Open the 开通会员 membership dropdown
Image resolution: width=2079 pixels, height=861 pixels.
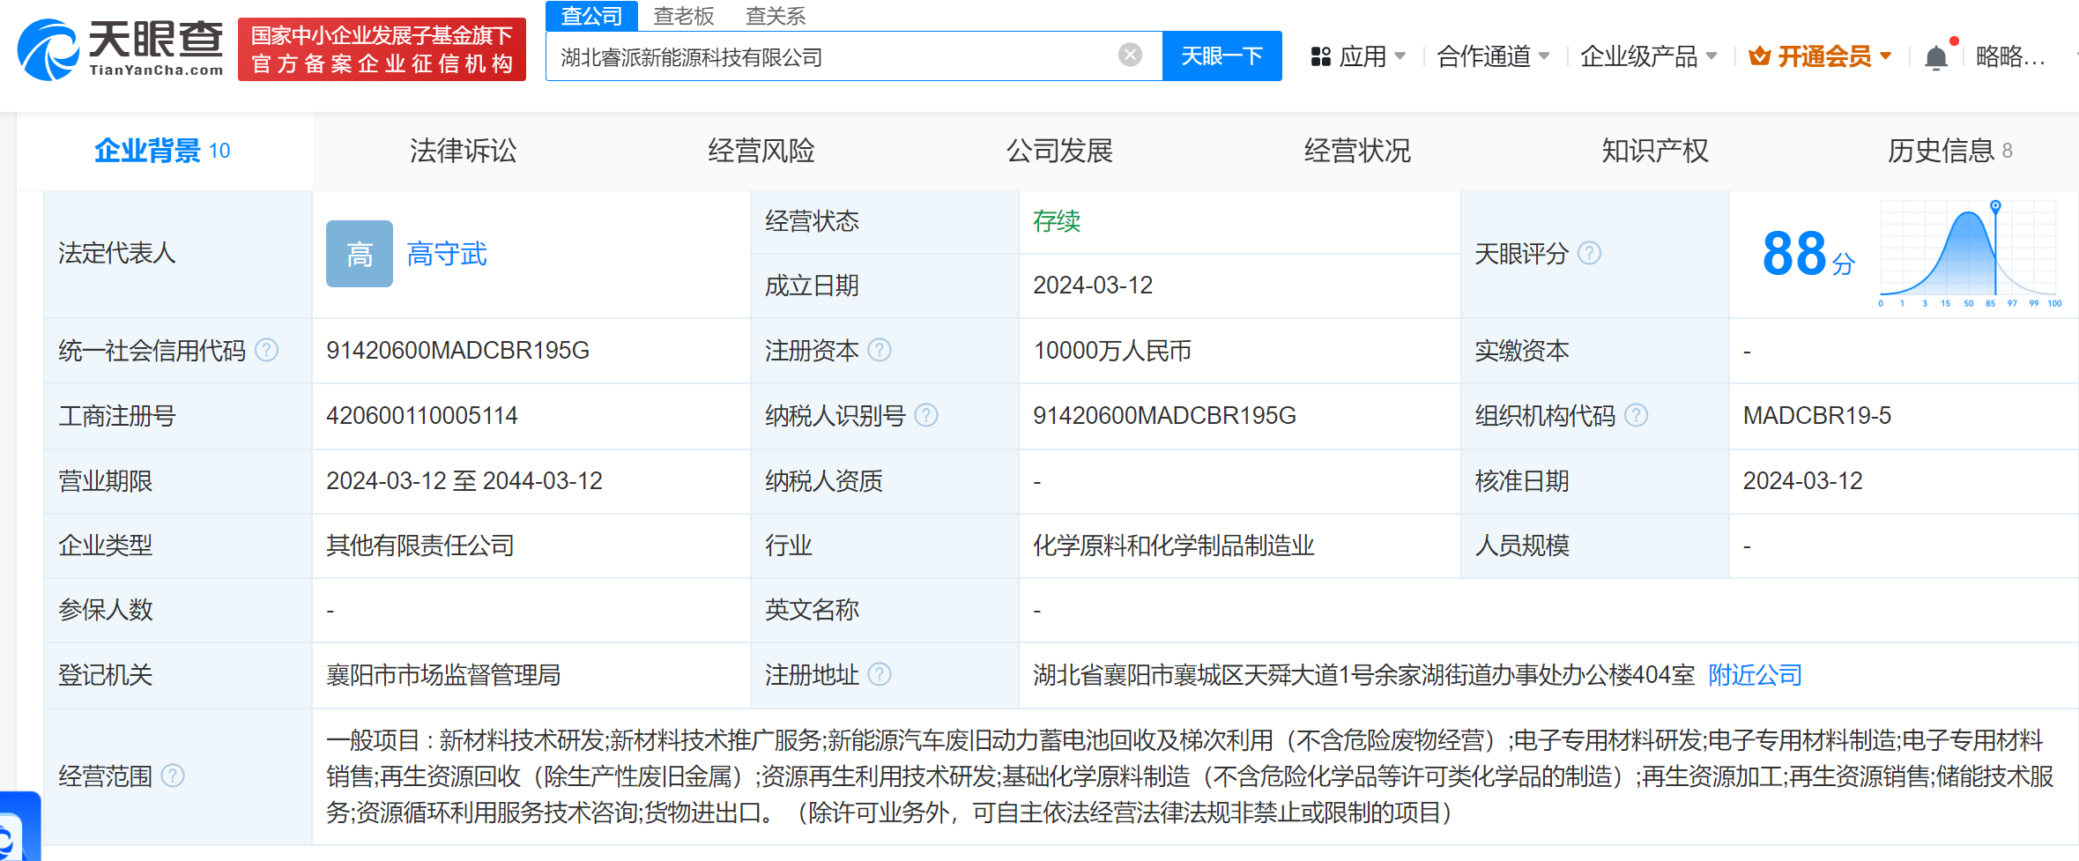coord(1821,57)
